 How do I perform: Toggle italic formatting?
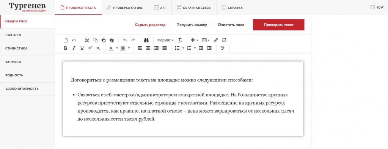pyautogui.click(x=74, y=48)
